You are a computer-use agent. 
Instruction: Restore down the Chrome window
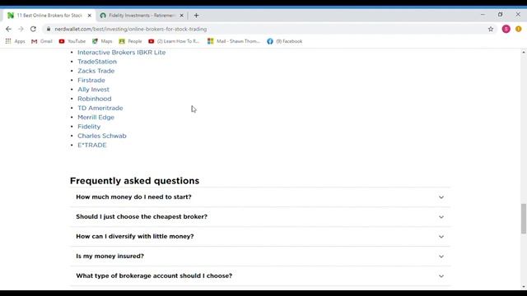coord(500,15)
